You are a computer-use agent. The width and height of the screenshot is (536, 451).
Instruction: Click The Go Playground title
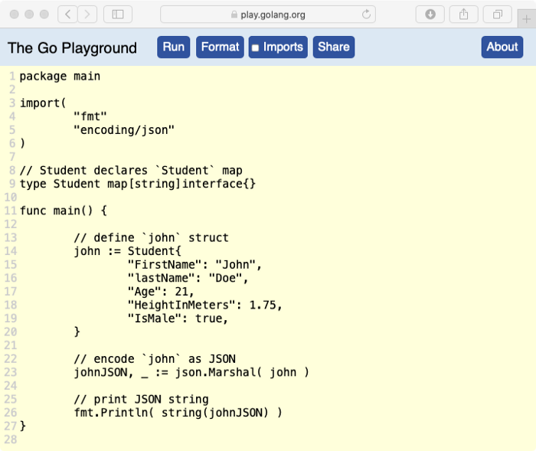pyautogui.click(x=72, y=47)
